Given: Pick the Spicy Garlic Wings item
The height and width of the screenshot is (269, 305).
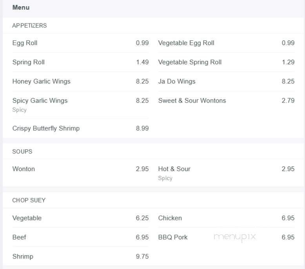Looking at the screenshot, I should point(40,101).
